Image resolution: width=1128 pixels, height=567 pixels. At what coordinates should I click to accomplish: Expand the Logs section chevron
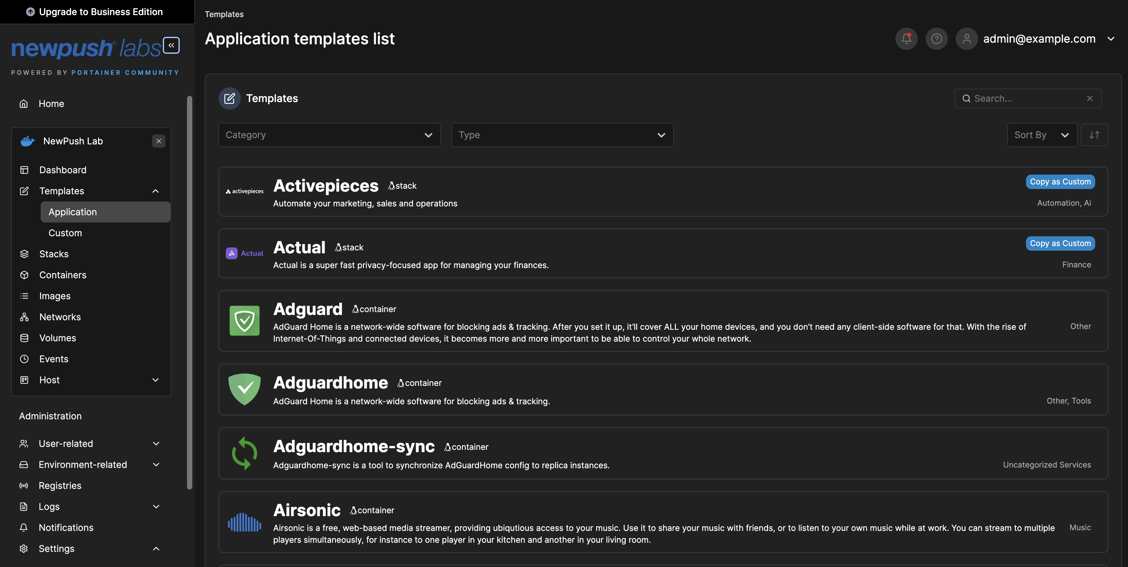point(156,507)
